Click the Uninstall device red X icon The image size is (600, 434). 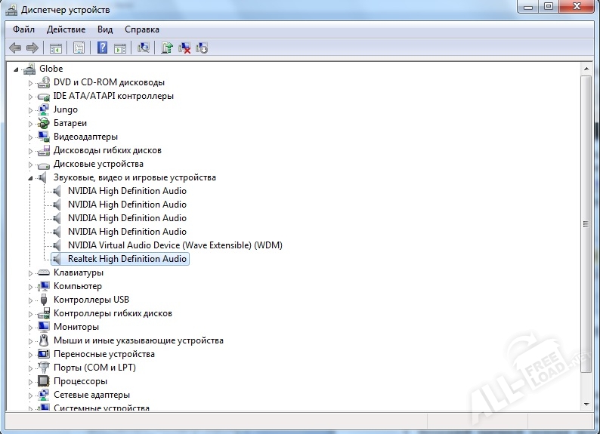[184, 48]
